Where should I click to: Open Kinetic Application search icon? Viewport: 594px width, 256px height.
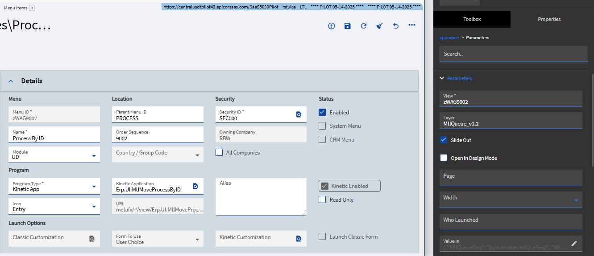(195, 186)
